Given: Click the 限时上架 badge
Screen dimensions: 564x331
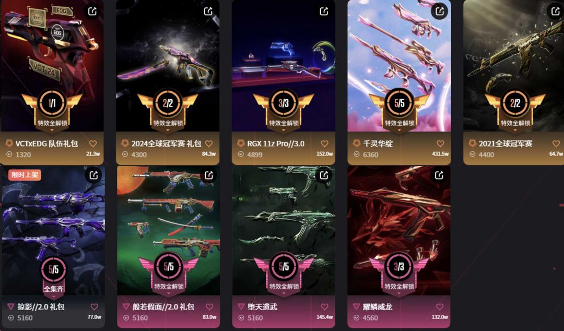Looking at the screenshot, I should [x=25, y=175].
